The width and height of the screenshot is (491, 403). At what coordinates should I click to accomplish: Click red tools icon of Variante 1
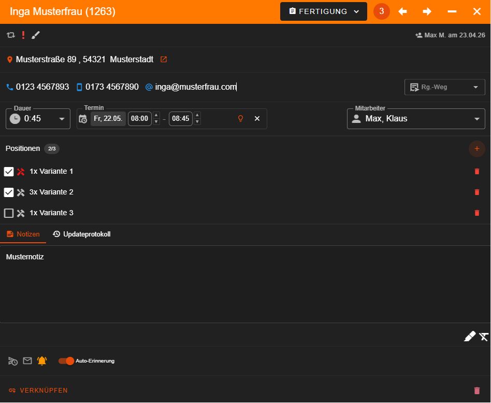[21, 172]
